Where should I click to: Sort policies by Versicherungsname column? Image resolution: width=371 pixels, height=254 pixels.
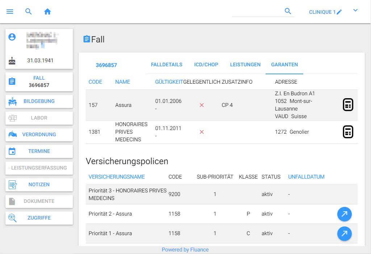(x=116, y=177)
